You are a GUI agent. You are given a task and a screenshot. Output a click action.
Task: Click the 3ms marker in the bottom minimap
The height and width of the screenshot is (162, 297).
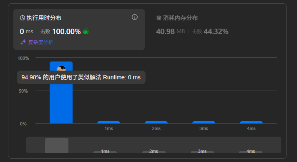coord(202,152)
